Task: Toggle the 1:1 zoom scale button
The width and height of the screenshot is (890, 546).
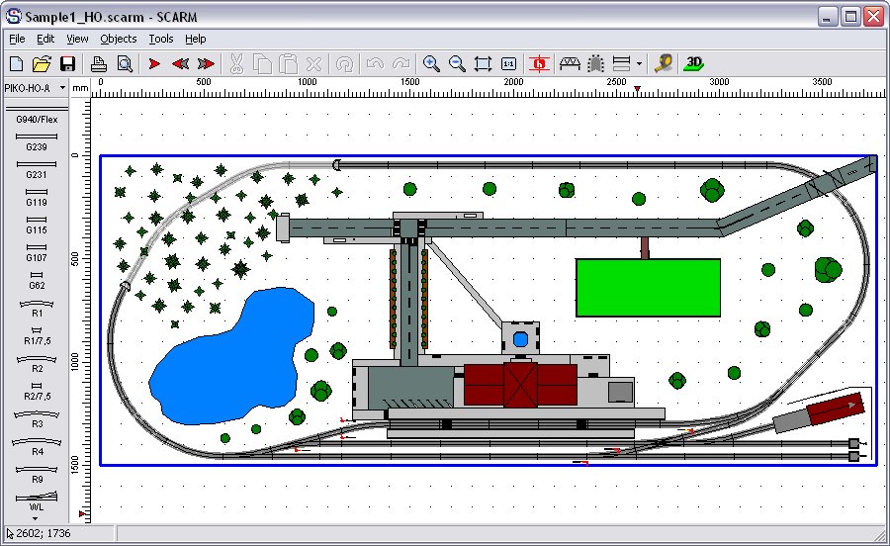Action: (508, 63)
